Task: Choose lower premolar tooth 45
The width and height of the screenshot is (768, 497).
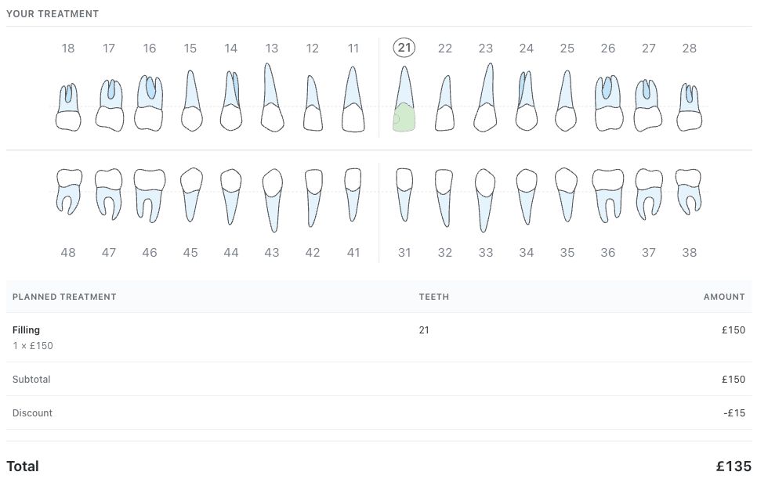Action: 191,195
